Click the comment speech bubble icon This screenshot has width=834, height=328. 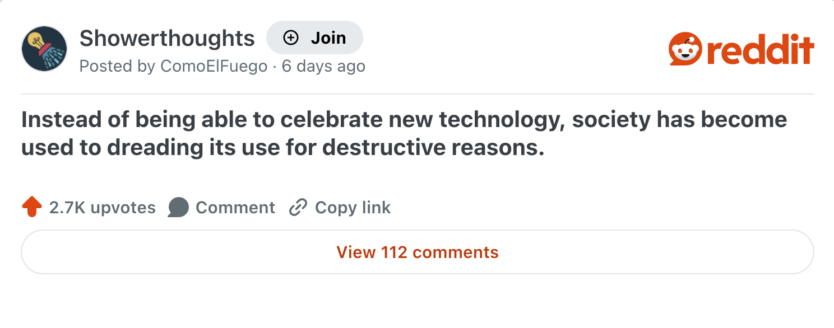[178, 208]
